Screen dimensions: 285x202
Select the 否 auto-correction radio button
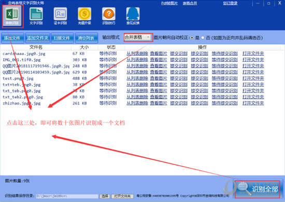pyautogui.click(x=203, y=38)
